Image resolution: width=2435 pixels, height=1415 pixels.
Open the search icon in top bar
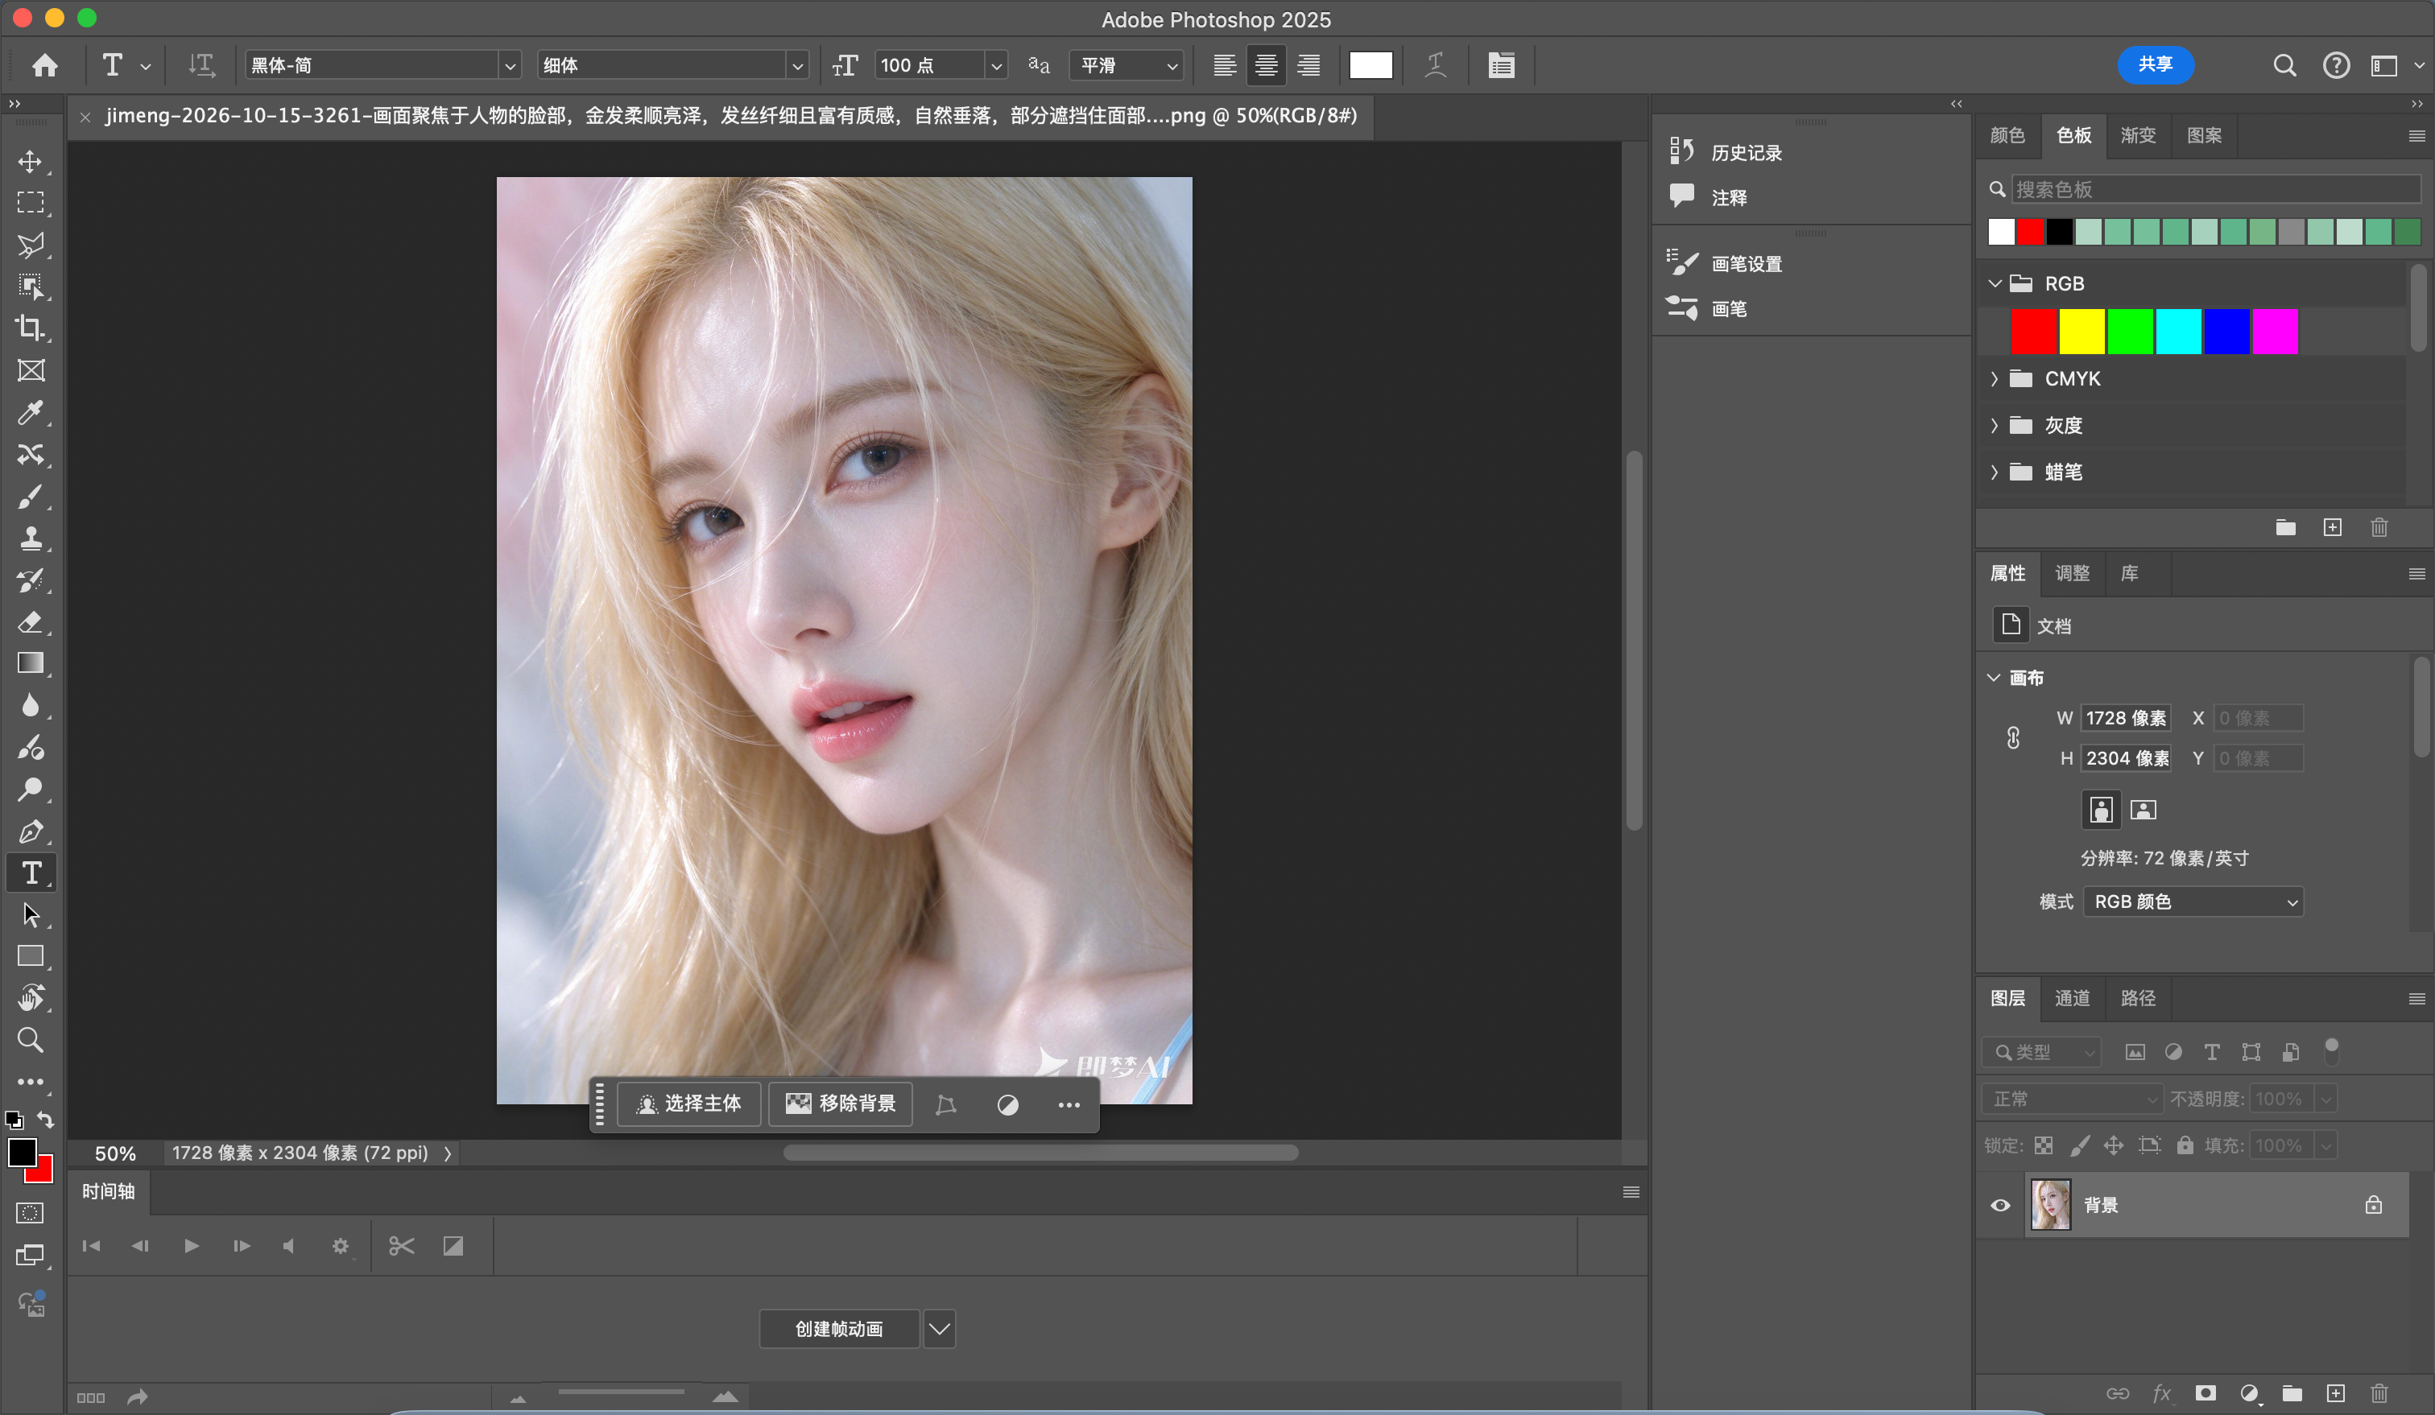click(x=2284, y=64)
